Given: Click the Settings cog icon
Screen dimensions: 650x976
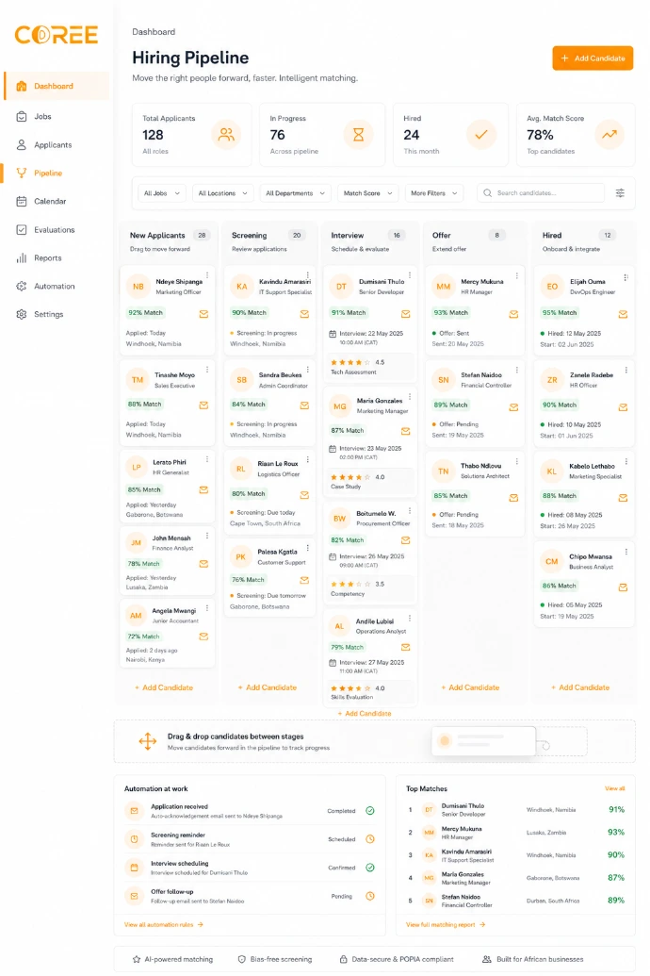Looking at the screenshot, I should tap(22, 314).
